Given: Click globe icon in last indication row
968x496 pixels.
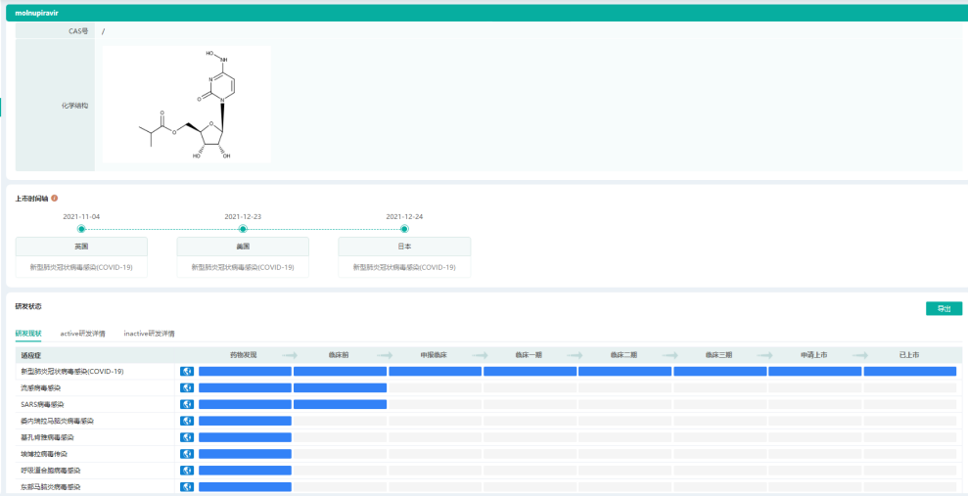Looking at the screenshot, I should 187,486.
